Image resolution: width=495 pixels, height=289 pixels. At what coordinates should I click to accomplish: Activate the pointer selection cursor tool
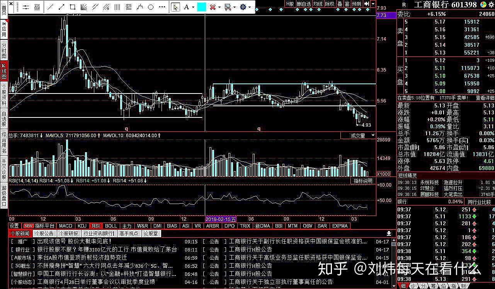pos(175,7)
